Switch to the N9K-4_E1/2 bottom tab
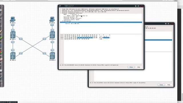 [x=13, y=102]
